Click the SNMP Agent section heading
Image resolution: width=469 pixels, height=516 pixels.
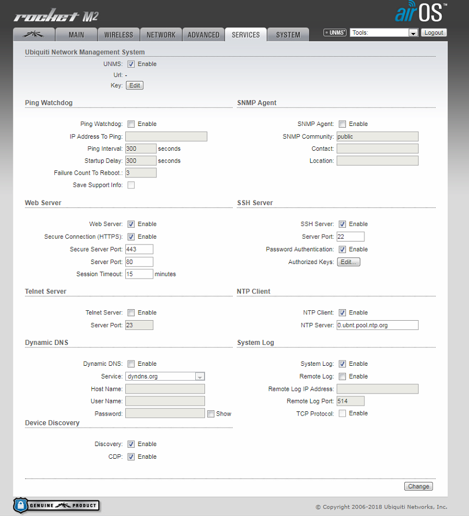257,103
